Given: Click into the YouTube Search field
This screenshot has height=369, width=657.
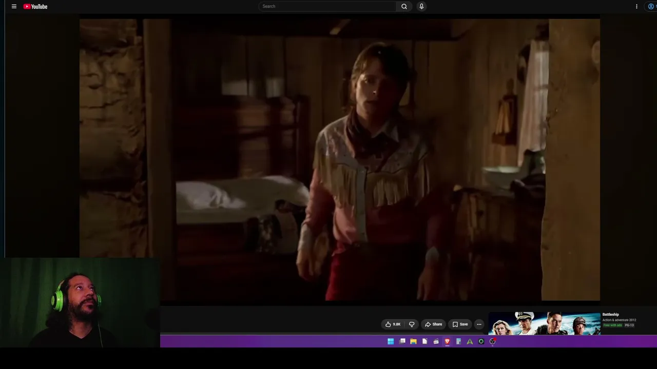Looking at the screenshot, I should point(327,6).
